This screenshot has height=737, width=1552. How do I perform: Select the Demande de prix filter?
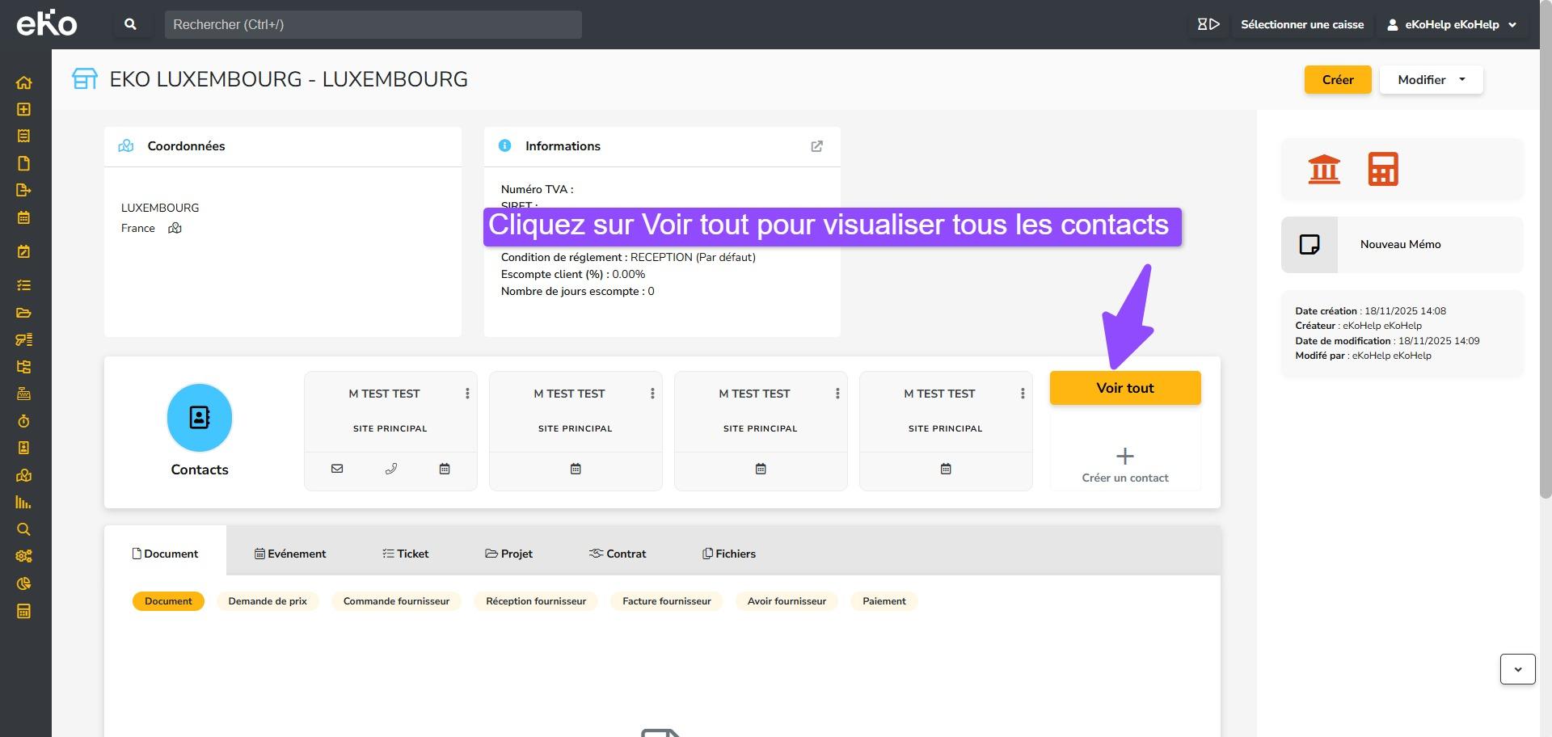268,601
